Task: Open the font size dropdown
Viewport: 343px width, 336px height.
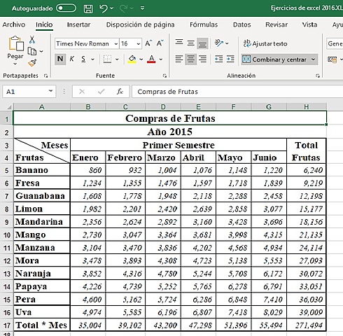Action: tap(138, 43)
